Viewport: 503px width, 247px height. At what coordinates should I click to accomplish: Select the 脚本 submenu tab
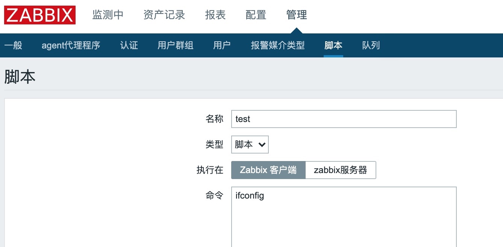coord(333,45)
